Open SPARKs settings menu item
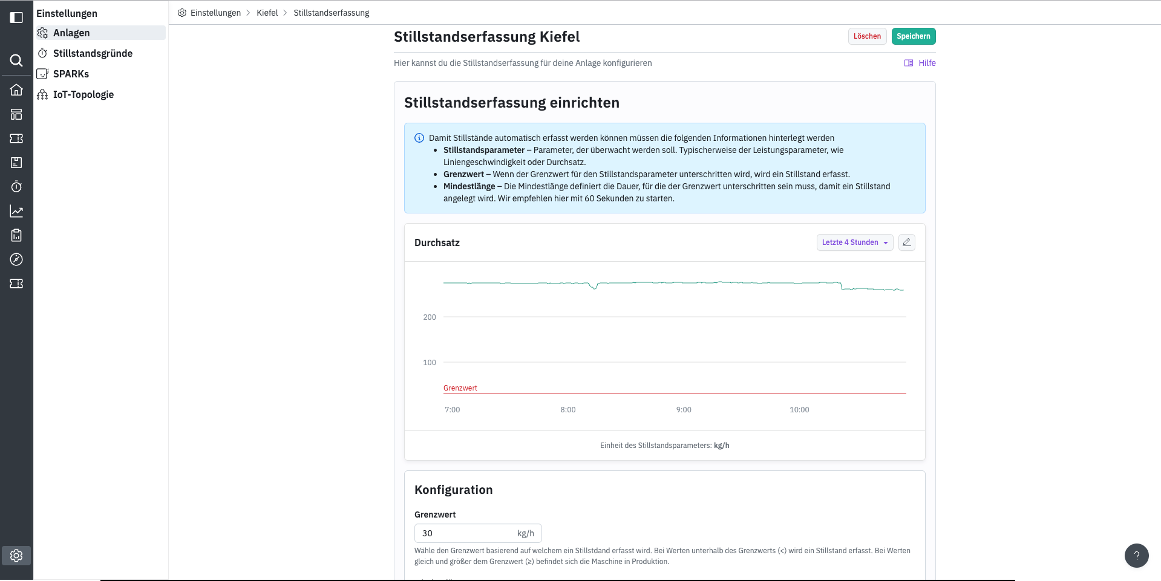Viewport: 1161px width, 581px height. (71, 74)
